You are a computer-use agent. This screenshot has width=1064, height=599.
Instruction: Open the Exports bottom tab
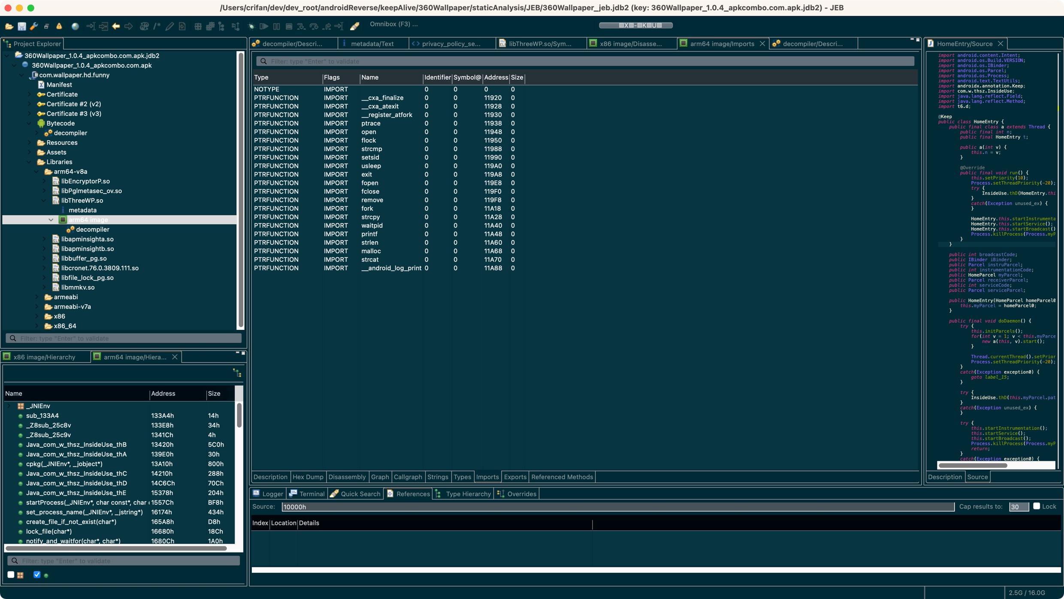515,477
